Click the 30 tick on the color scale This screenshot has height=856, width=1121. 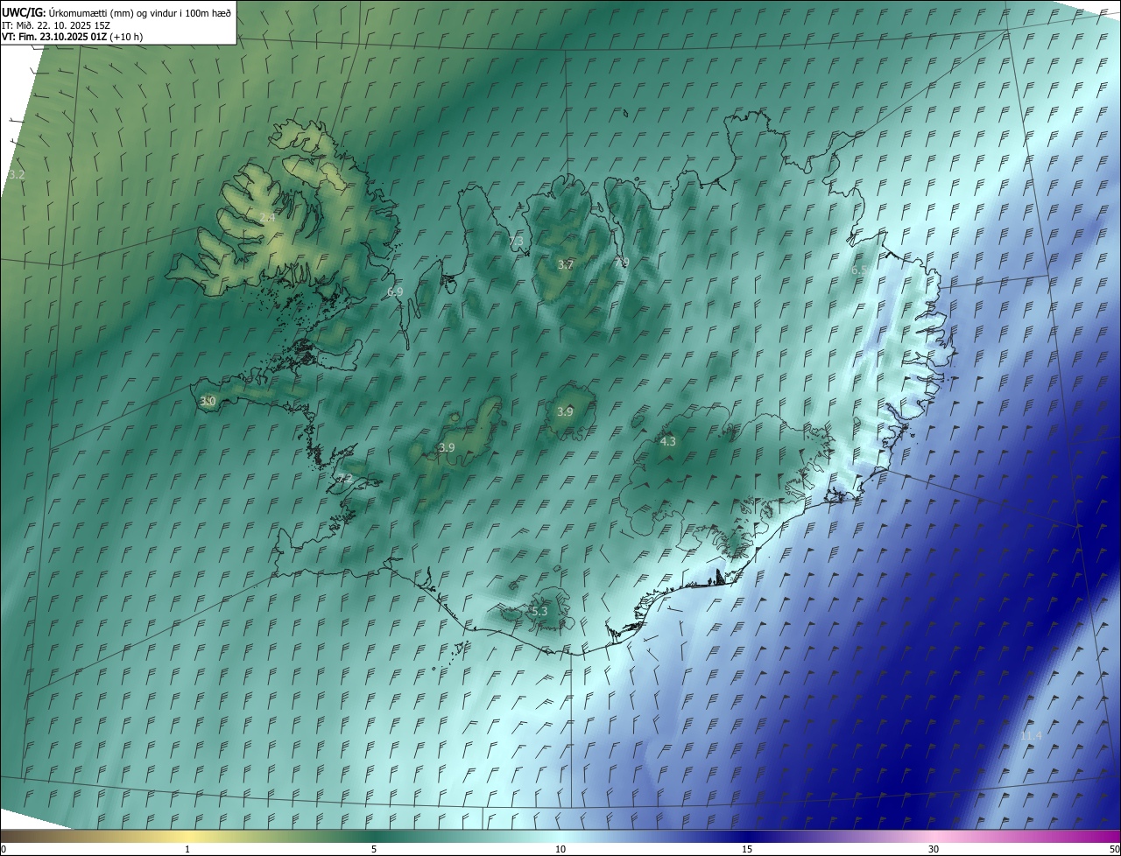click(934, 849)
